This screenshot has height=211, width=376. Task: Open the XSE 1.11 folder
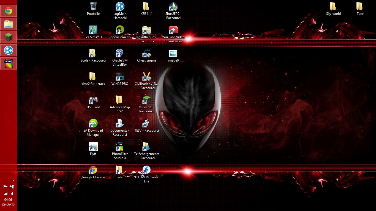[x=146, y=9]
